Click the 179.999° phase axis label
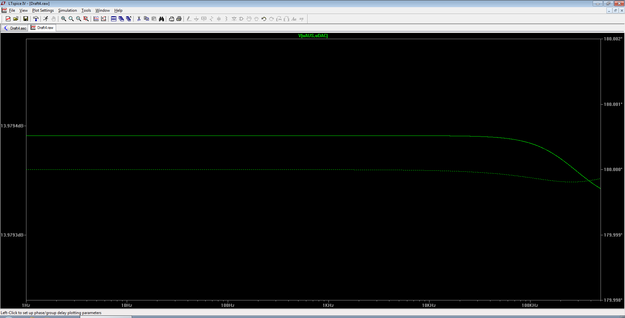Viewport: 625px width, 318px height. 613,235
